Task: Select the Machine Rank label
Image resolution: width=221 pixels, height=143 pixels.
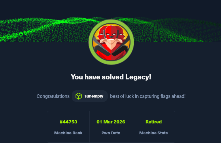Action: (x=68, y=133)
